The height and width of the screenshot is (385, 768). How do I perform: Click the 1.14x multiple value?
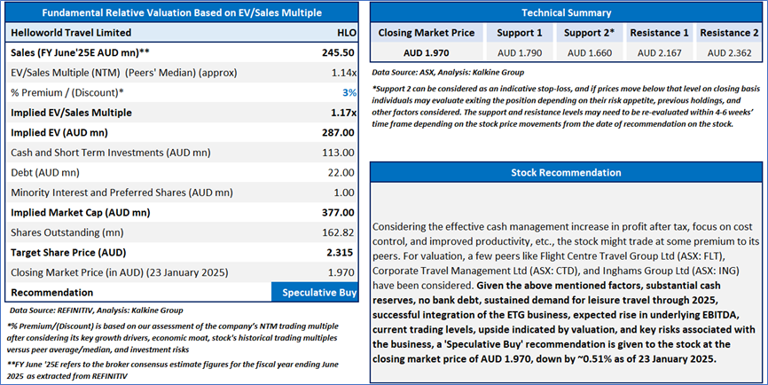click(344, 73)
